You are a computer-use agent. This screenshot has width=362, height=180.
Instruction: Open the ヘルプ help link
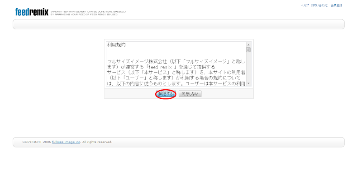(x=305, y=5)
